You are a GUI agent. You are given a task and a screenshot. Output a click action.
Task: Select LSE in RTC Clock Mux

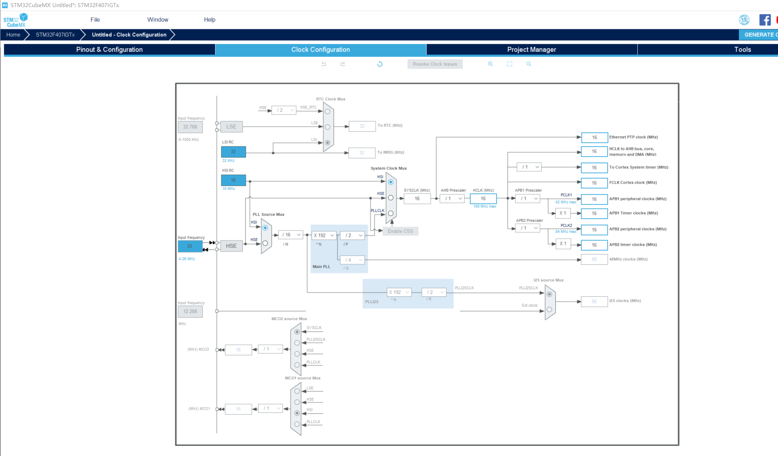pyautogui.click(x=328, y=127)
